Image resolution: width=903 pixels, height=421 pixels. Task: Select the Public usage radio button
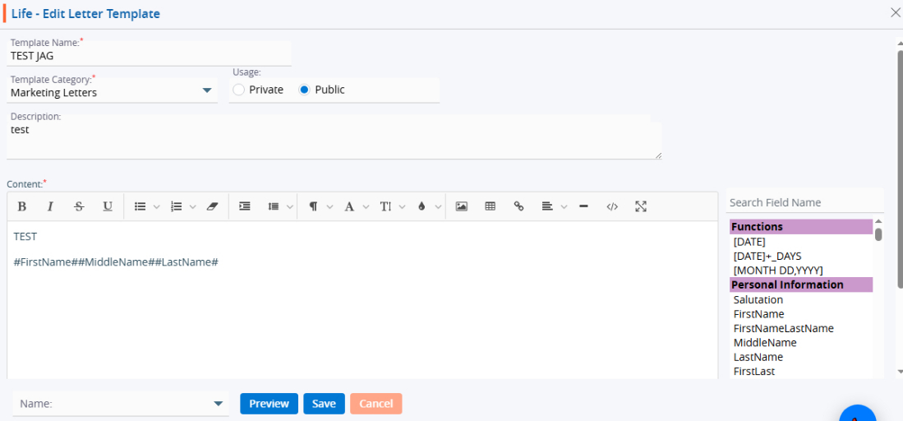coord(305,90)
